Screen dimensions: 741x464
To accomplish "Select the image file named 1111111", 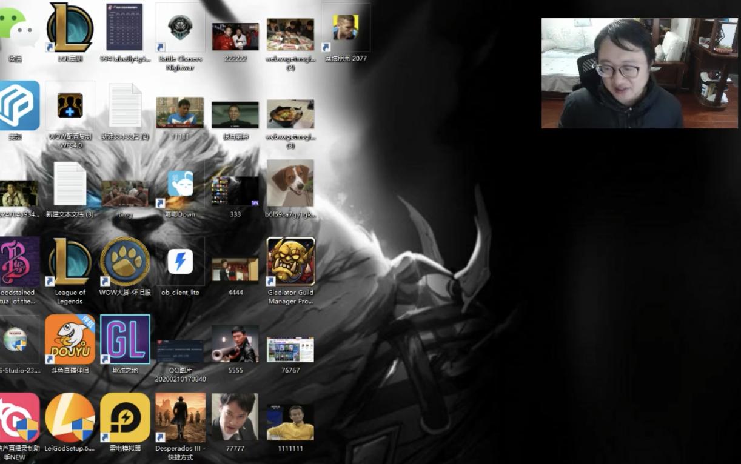I will coord(290,423).
